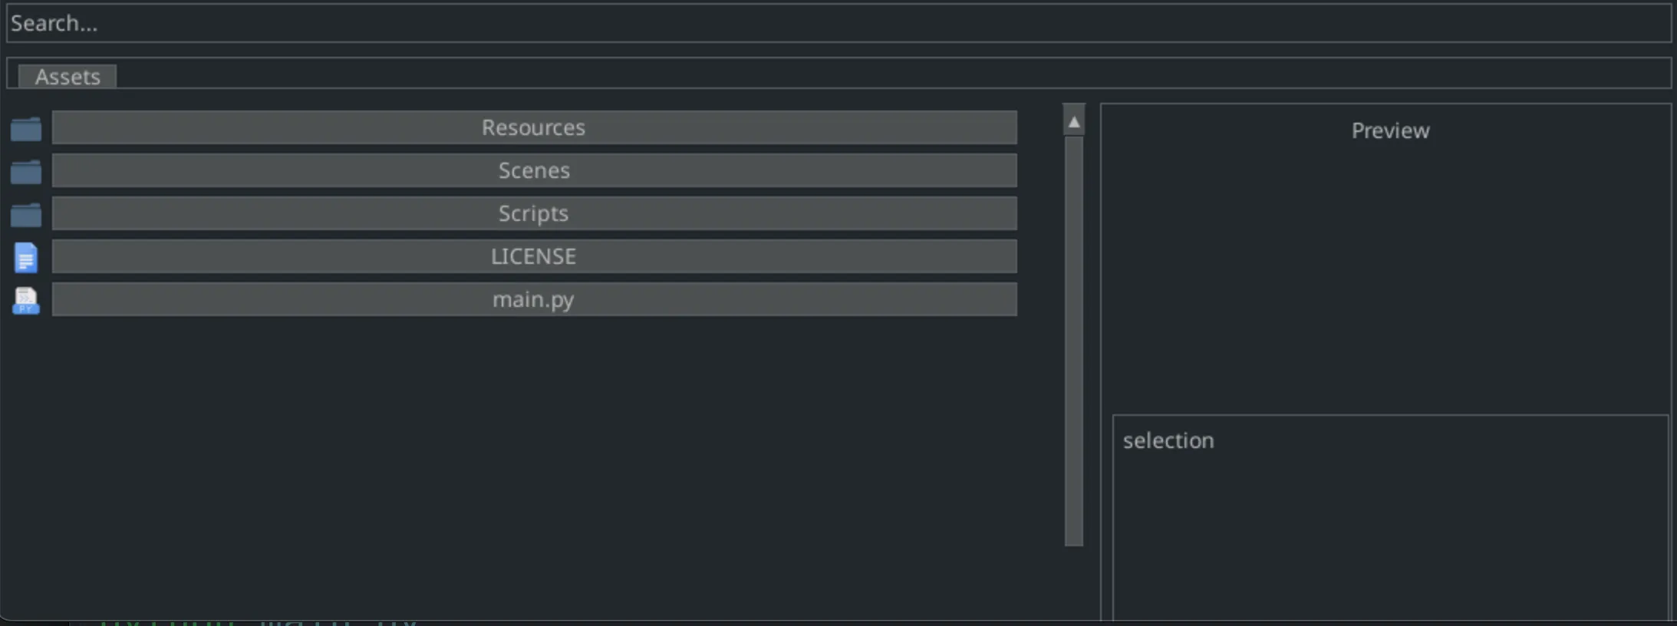
Task: Click the blue text-document icon next to LICENSE
Action: pyautogui.click(x=26, y=257)
